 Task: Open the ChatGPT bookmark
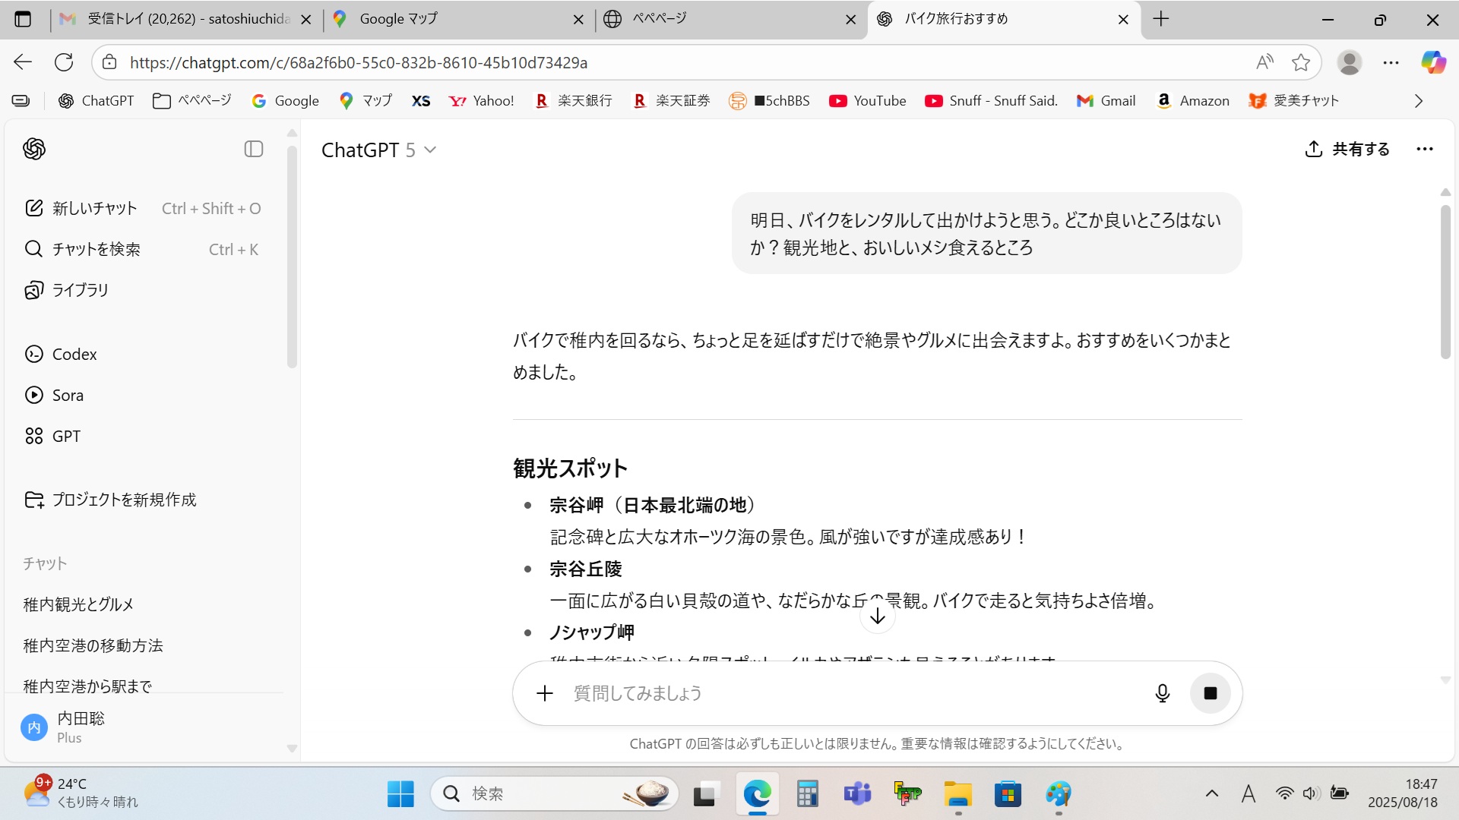[96, 101]
